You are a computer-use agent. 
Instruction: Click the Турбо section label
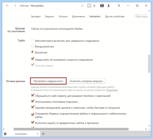pos(21,40)
